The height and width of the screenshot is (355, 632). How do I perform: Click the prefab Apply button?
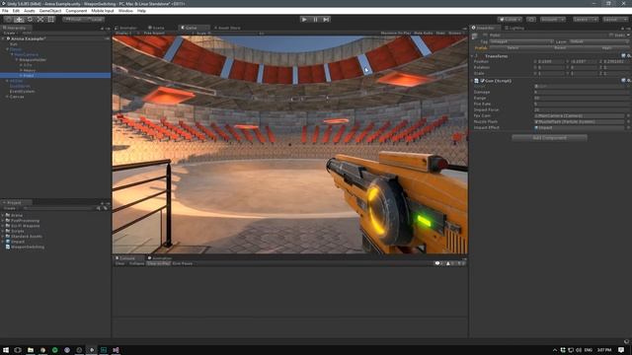click(x=606, y=48)
